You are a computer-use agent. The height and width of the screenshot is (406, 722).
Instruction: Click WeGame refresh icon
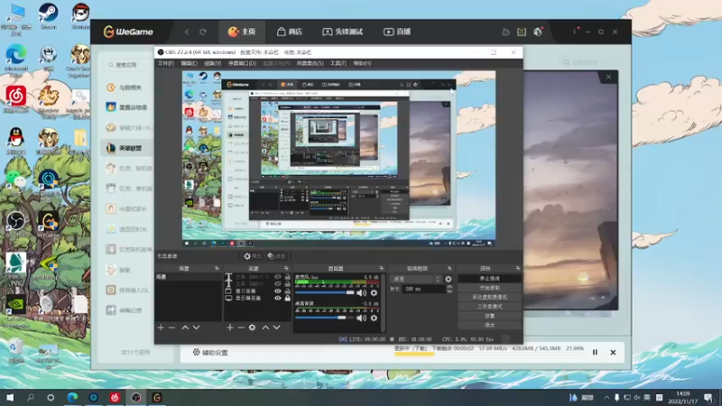click(203, 32)
